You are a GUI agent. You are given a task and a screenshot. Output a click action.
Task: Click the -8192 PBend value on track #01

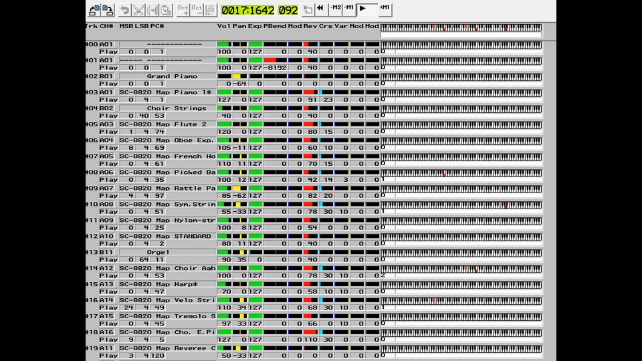click(275, 68)
